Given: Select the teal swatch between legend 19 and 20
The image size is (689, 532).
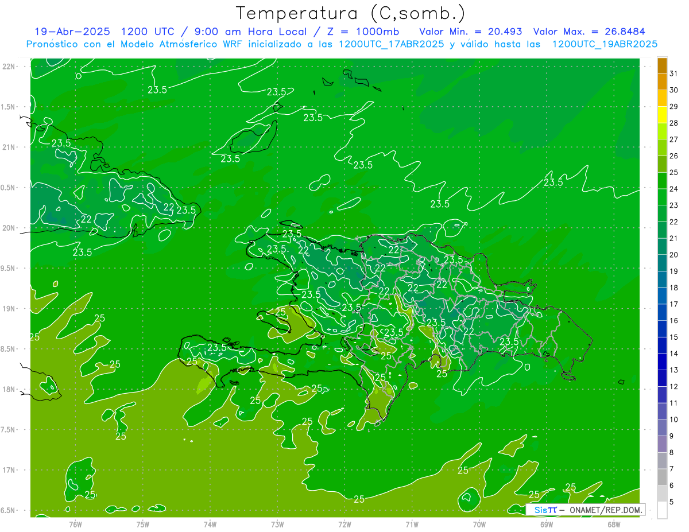Looking at the screenshot, I should pyautogui.click(x=662, y=263).
